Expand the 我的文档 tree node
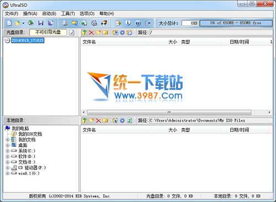 click(x=7, y=140)
